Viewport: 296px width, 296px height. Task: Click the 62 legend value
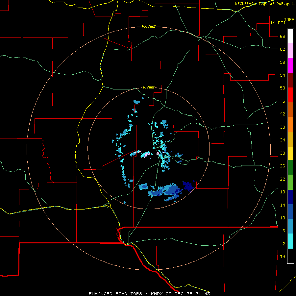pyautogui.click(x=283, y=49)
